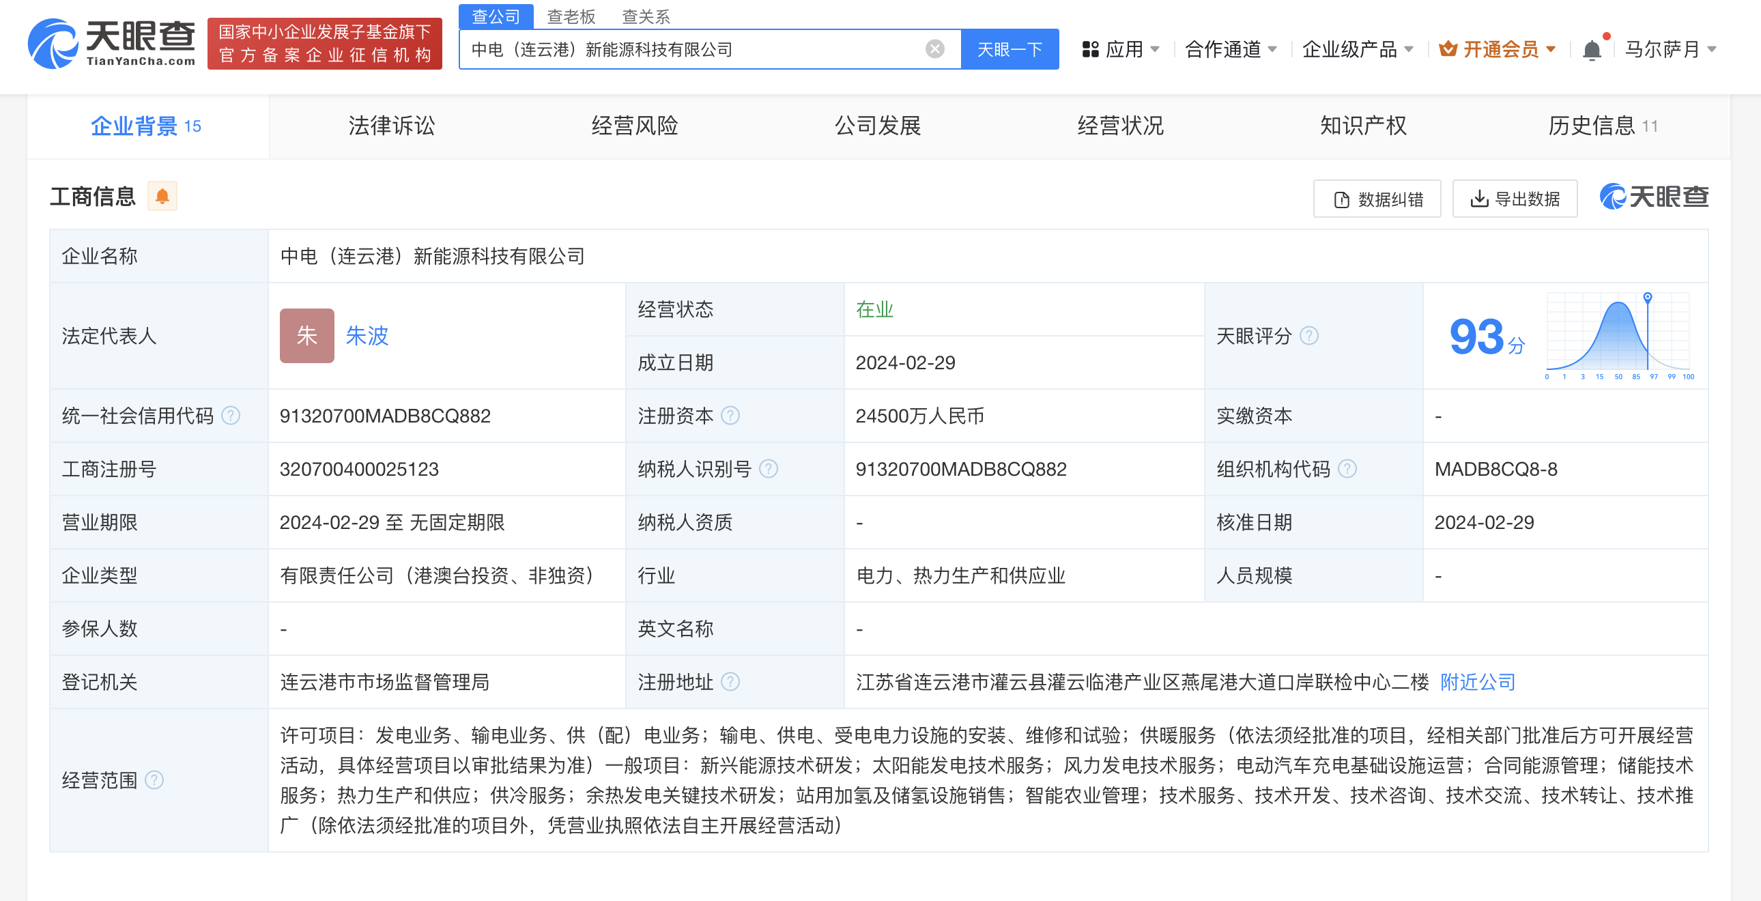Clear the search box using the X icon
Screen dimensions: 1761x901
pyautogui.click(x=934, y=48)
